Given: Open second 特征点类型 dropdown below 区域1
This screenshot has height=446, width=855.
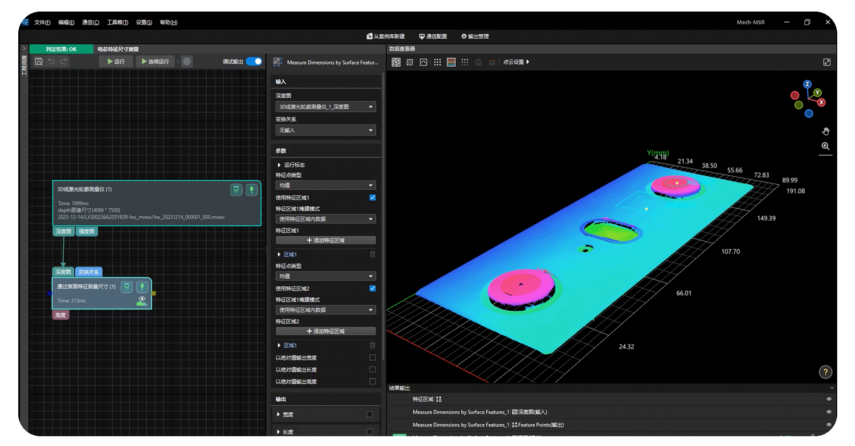Looking at the screenshot, I should (x=326, y=276).
